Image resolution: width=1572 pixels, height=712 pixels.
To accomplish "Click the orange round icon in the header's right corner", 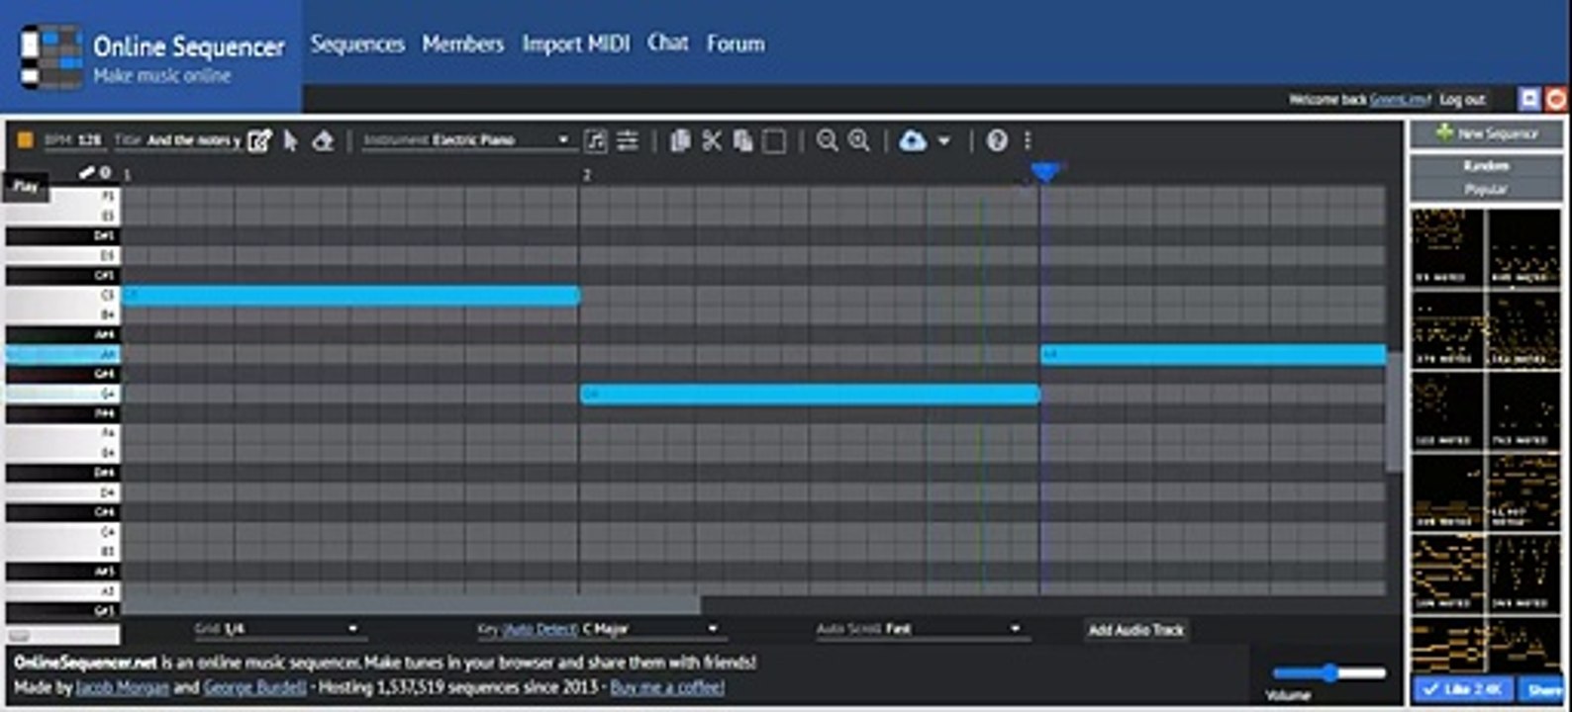I will [x=1556, y=99].
